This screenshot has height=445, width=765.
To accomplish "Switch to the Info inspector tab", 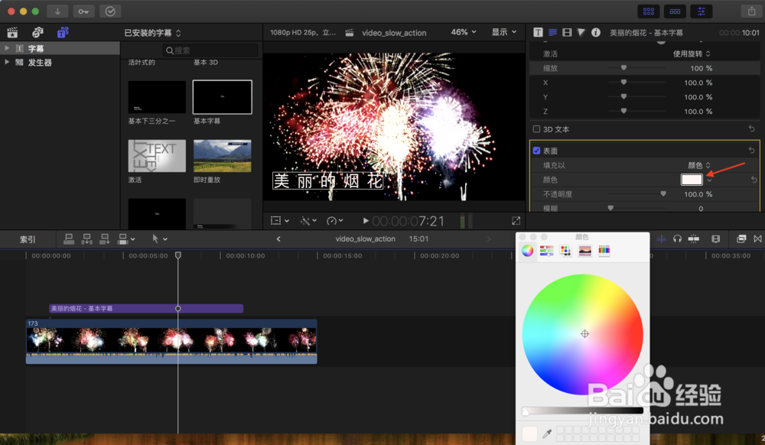I will click(x=596, y=33).
